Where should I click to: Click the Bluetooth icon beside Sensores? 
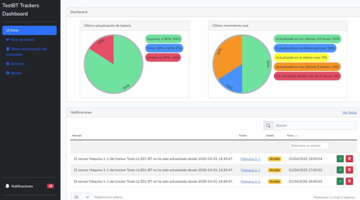tap(8, 64)
